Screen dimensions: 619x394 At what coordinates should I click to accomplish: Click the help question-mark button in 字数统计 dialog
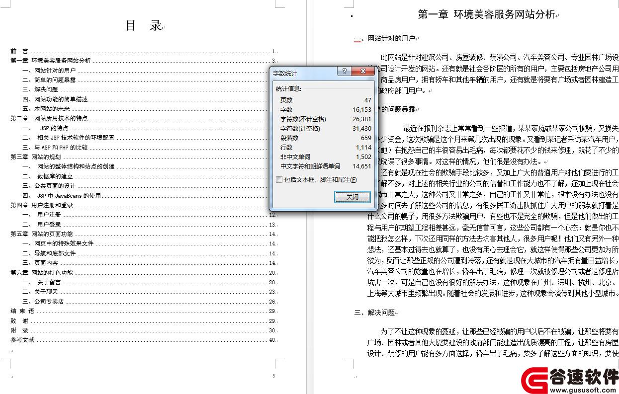click(x=344, y=72)
